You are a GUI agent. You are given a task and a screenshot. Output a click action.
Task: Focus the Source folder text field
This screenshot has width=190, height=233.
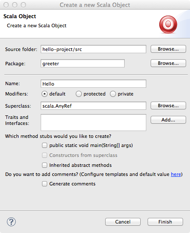(93, 49)
